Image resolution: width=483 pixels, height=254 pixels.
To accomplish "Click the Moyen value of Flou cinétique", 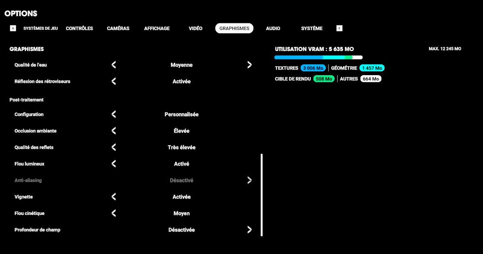I will click(182, 213).
